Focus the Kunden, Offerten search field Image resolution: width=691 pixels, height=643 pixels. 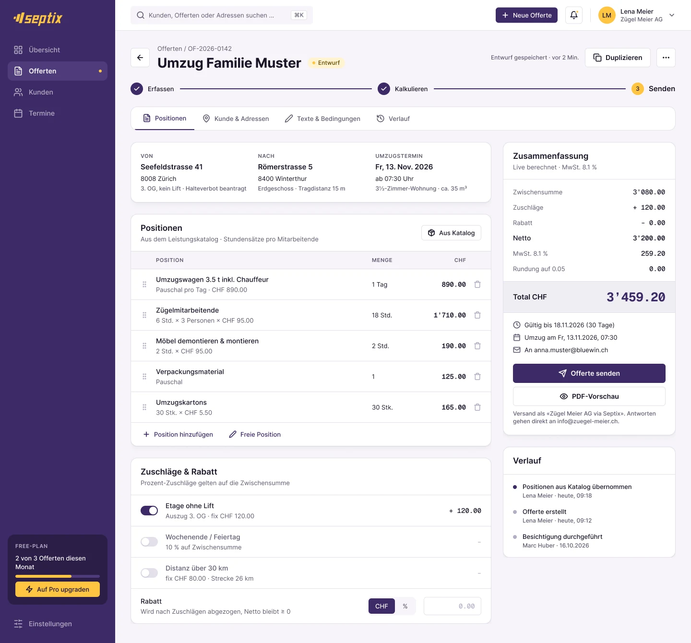[222, 15]
